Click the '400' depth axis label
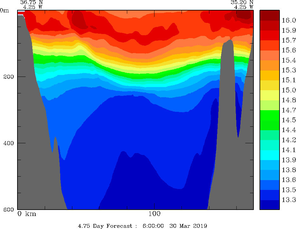This screenshot has width=296, height=229. coord(9,143)
